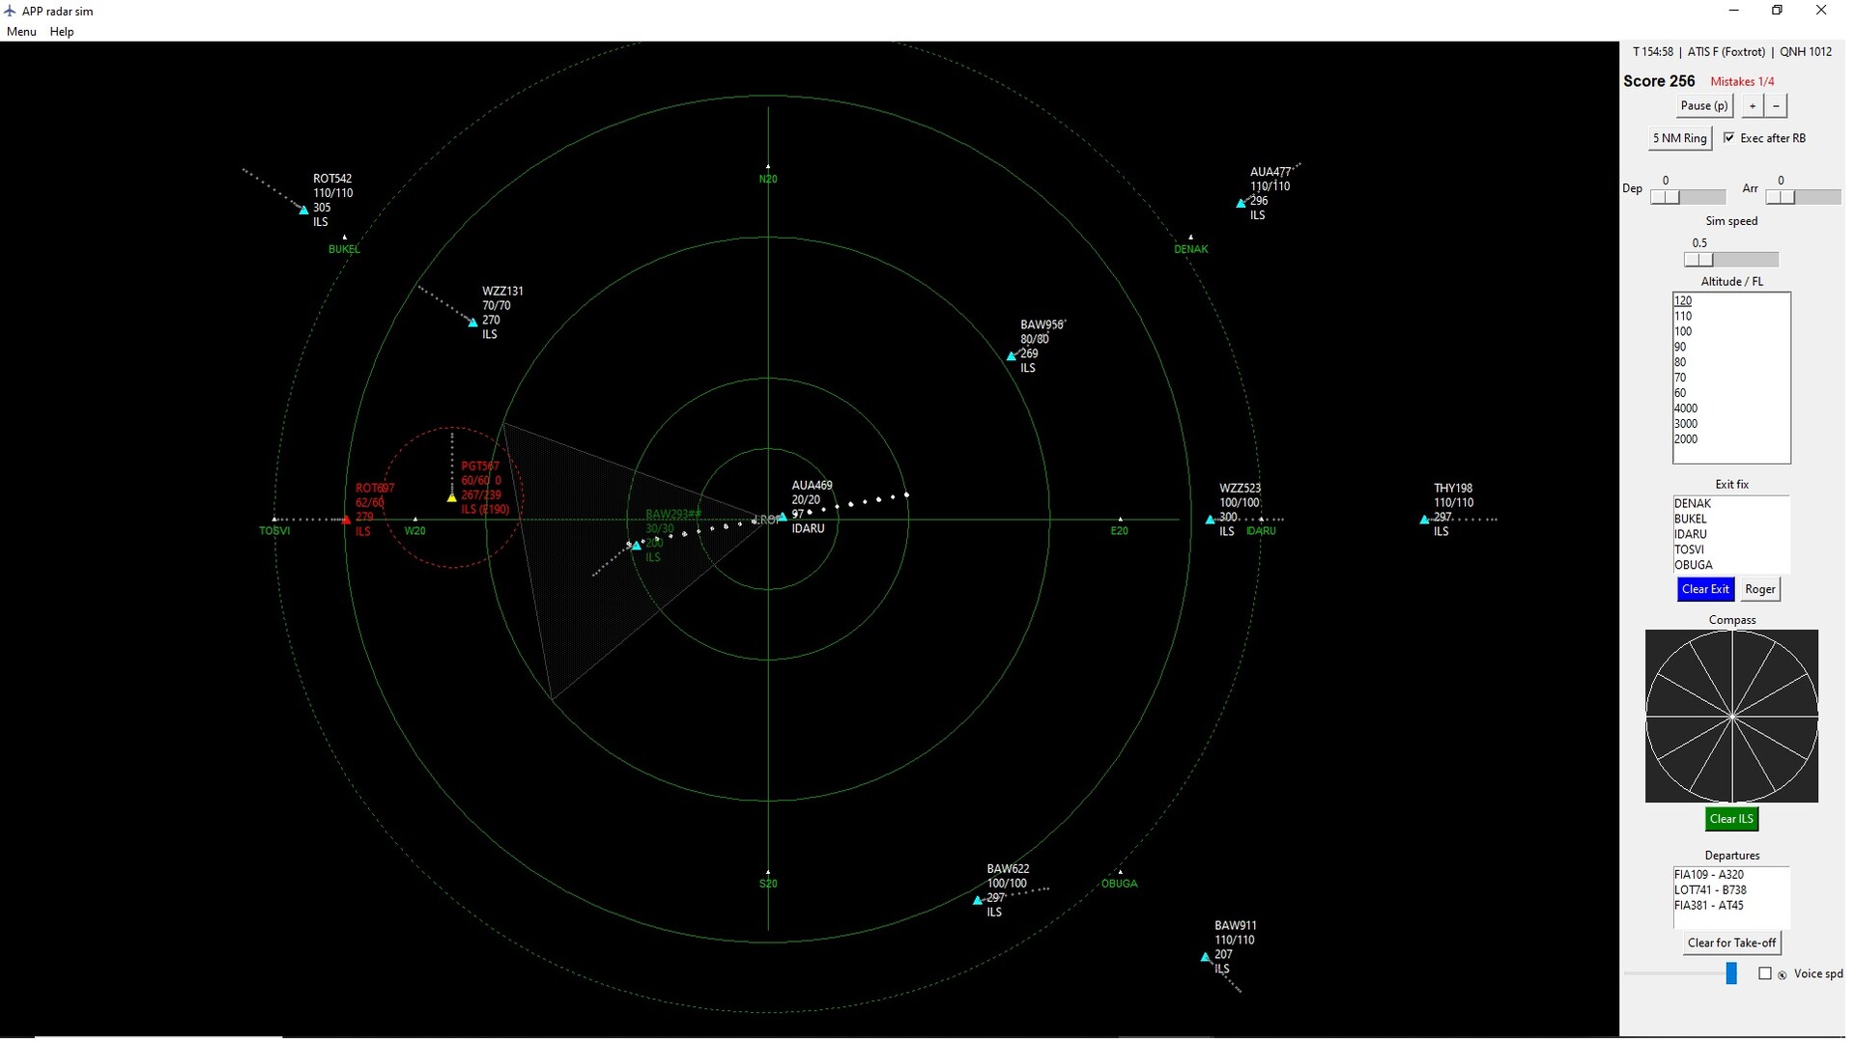Toggle the 5 NM Ring button

(x=1679, y=138)
